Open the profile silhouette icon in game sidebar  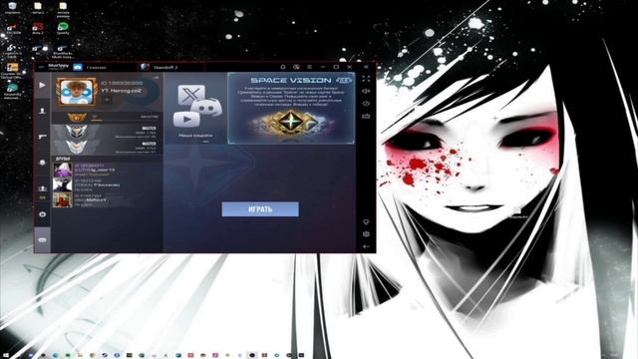pos(42,111)
